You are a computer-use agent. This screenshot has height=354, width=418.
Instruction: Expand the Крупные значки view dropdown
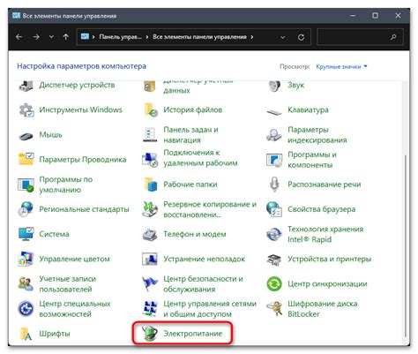[341, 66]
